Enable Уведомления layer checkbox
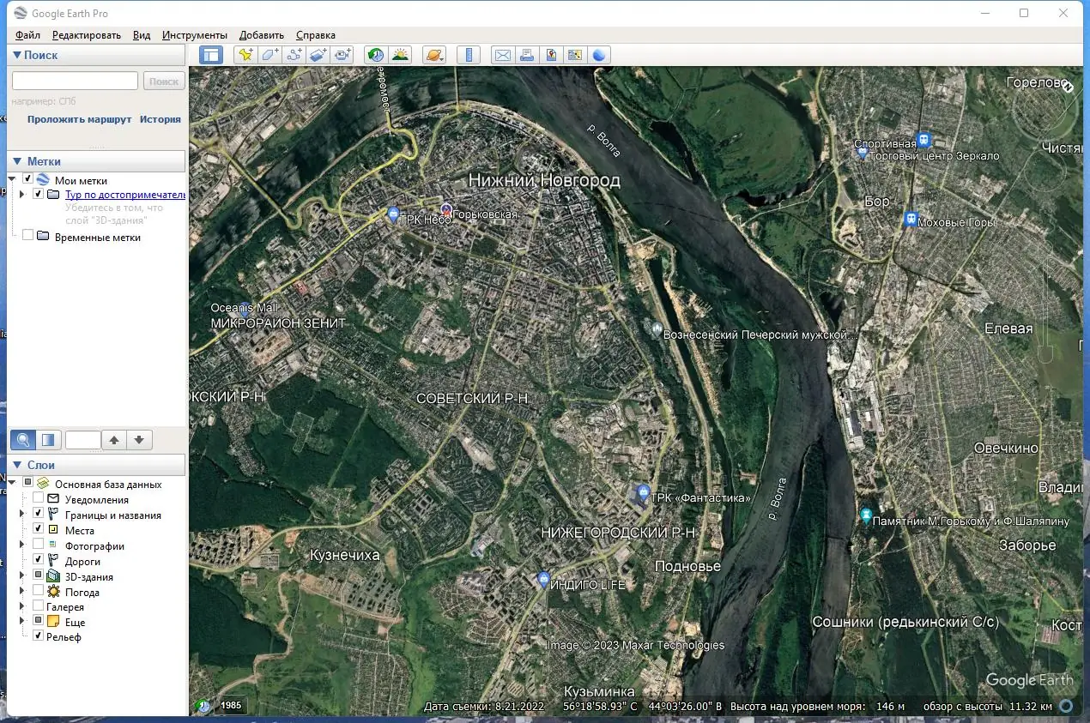Screen dimensions: 1090x723 (38, 499)
